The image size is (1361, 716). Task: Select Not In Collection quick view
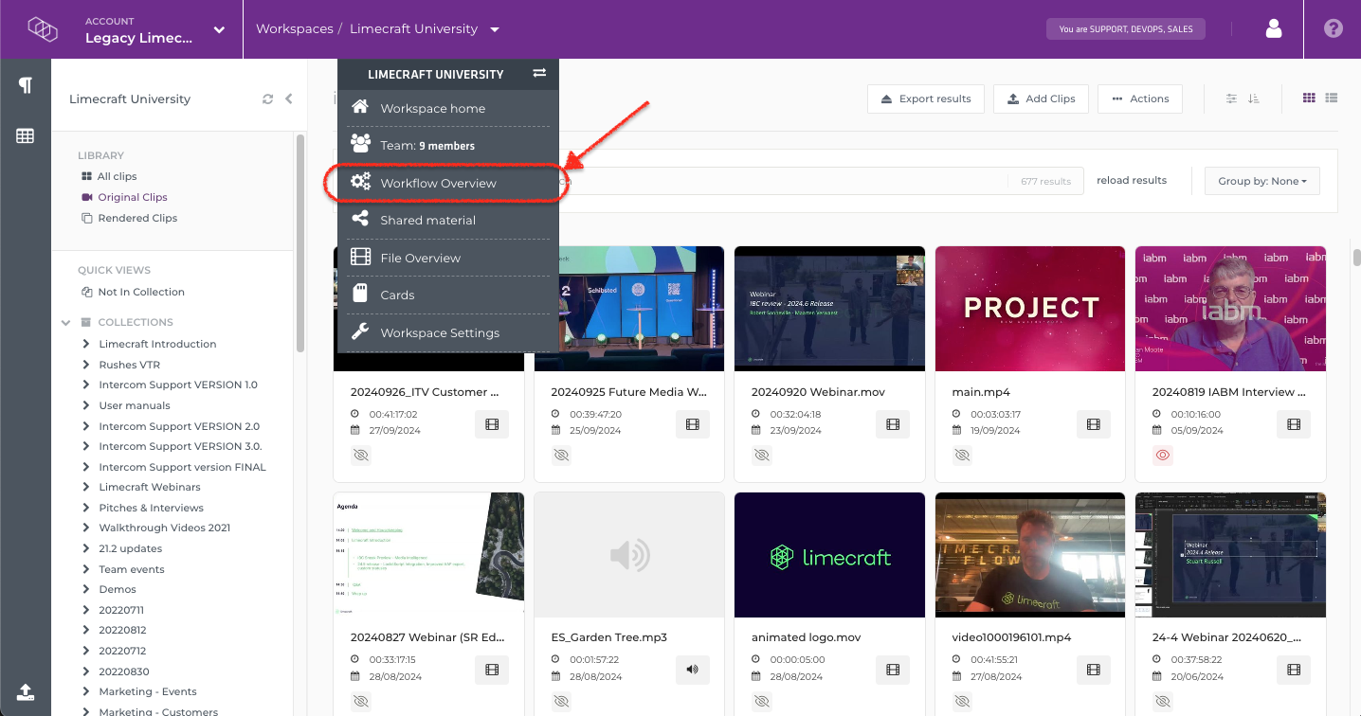(x=141, y=292)
